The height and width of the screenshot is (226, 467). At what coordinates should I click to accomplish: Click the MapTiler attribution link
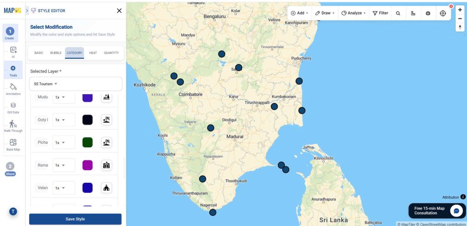(x=406, y=224)
